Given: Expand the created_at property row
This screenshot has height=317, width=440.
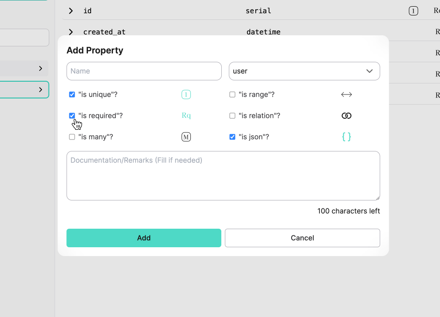Looking at the screenshot, I should point(71,32).
